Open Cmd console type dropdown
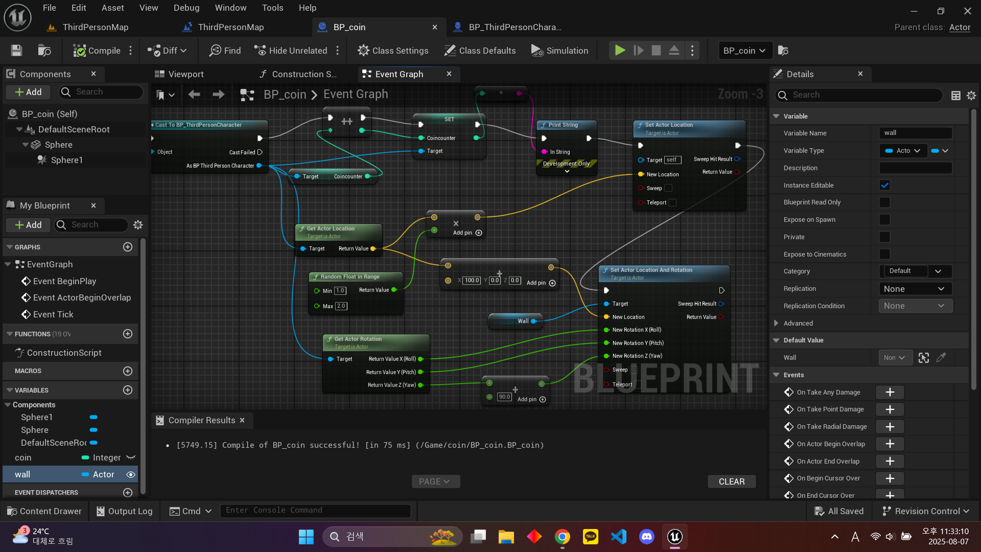Image resolution: width=981 pixels, height=552 pixels. (x=190, y=511)
